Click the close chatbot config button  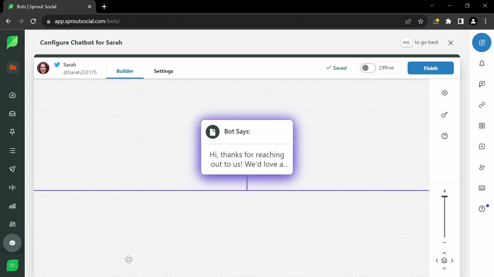click(451, 42)
